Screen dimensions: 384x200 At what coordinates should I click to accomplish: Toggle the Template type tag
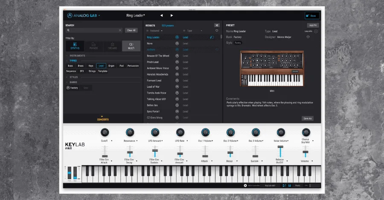[102, 71]
